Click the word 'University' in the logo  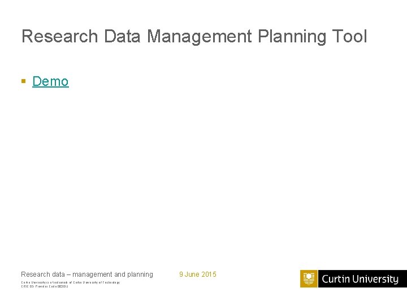coord(376,279)
